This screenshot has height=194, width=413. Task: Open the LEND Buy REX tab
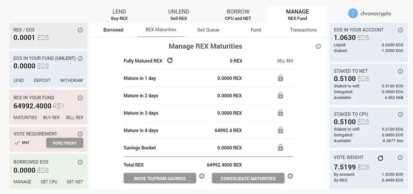(x=119, y=15)
